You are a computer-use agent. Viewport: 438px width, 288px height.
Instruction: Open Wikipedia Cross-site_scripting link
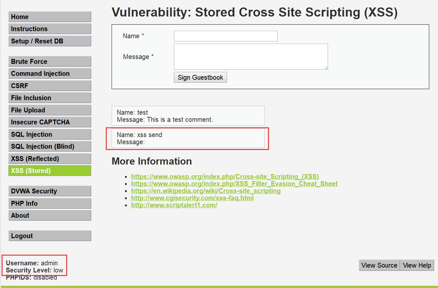coord(206,191)
